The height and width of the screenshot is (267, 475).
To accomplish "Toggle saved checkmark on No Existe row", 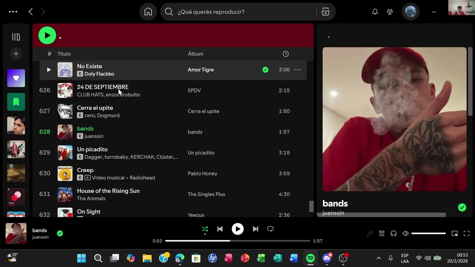I will pyautogui.click(x=265, y=70).
